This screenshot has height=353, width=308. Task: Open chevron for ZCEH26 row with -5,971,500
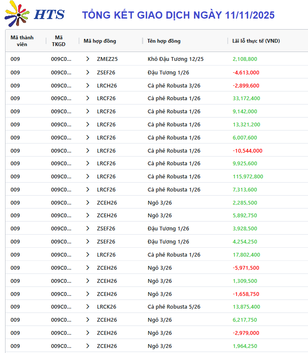point(87,268)
